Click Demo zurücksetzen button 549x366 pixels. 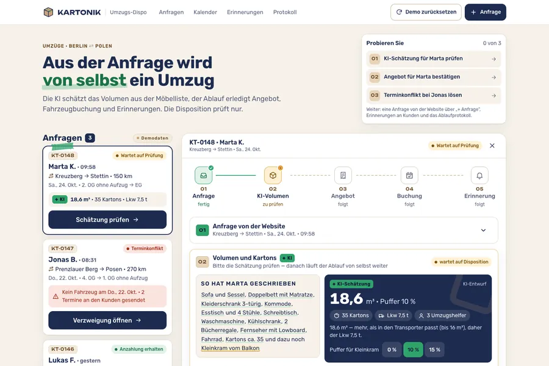coord(426,12)
